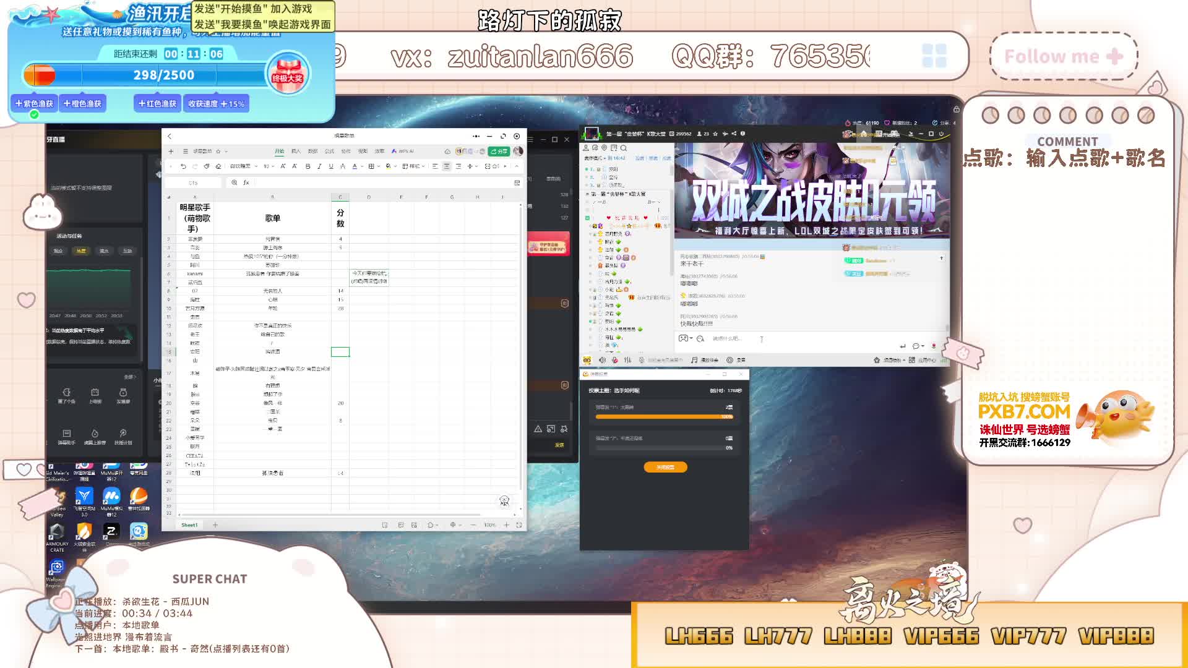
Task: Click the emoji icon in chat input
Action: (x=700, y=339)
